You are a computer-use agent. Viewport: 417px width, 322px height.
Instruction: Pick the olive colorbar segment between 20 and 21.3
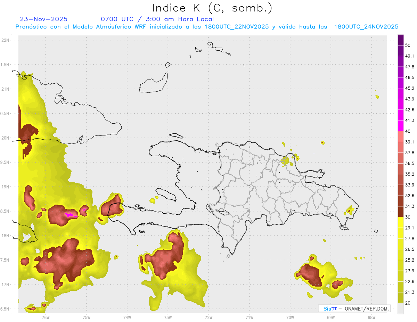[x=401, y=298]
